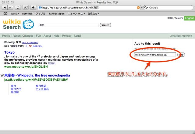
Task: Click the Language: Japanese setting
Action: 181,36
